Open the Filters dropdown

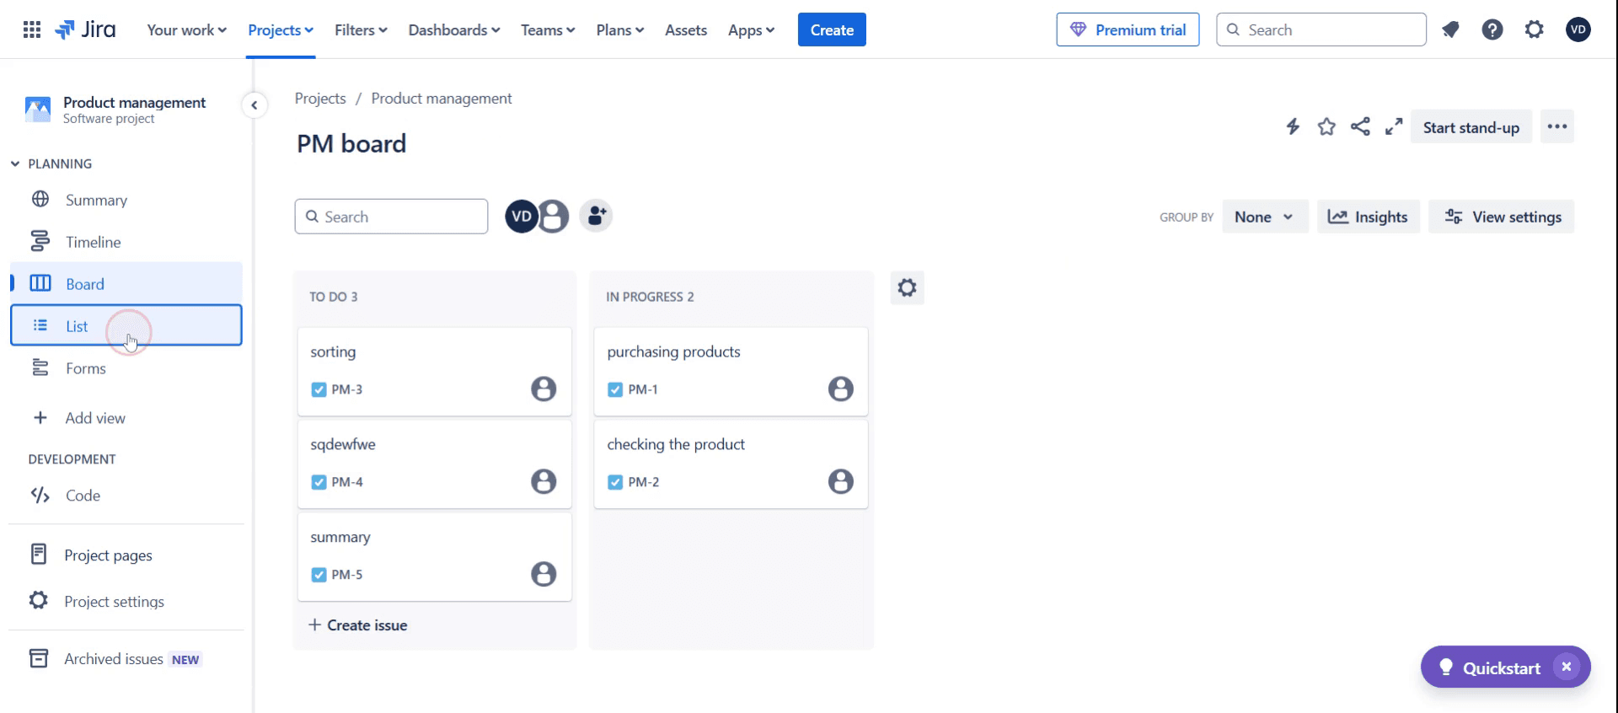(361, 30)
